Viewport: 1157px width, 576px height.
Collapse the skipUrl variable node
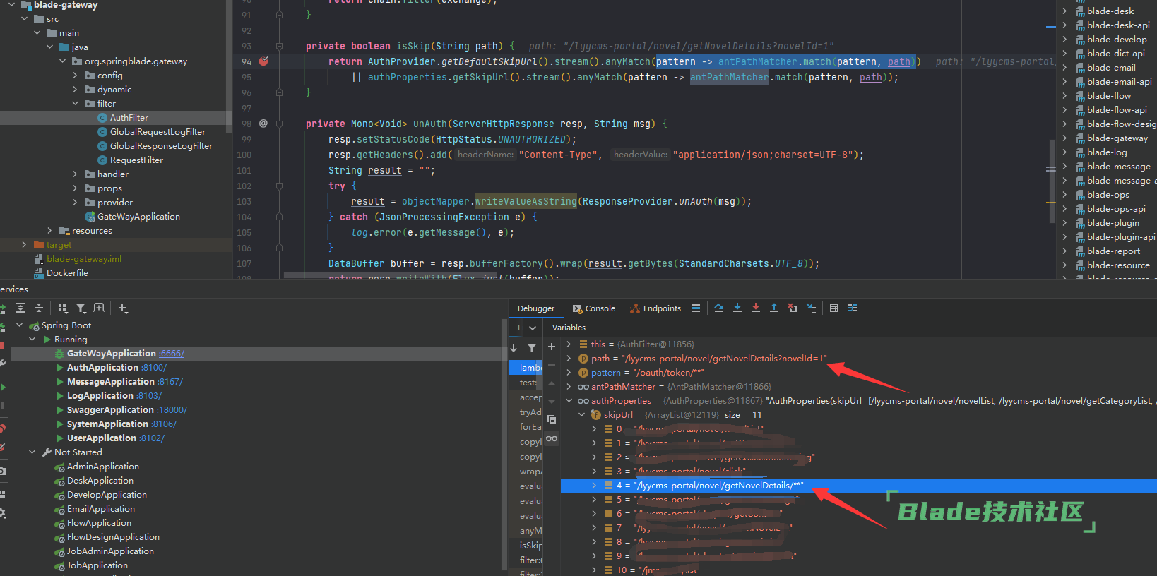tap(582, 415)
